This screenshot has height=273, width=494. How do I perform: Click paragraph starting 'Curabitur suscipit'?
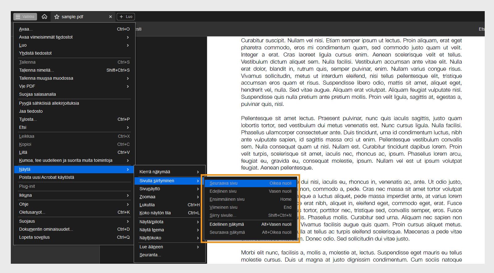351,72
